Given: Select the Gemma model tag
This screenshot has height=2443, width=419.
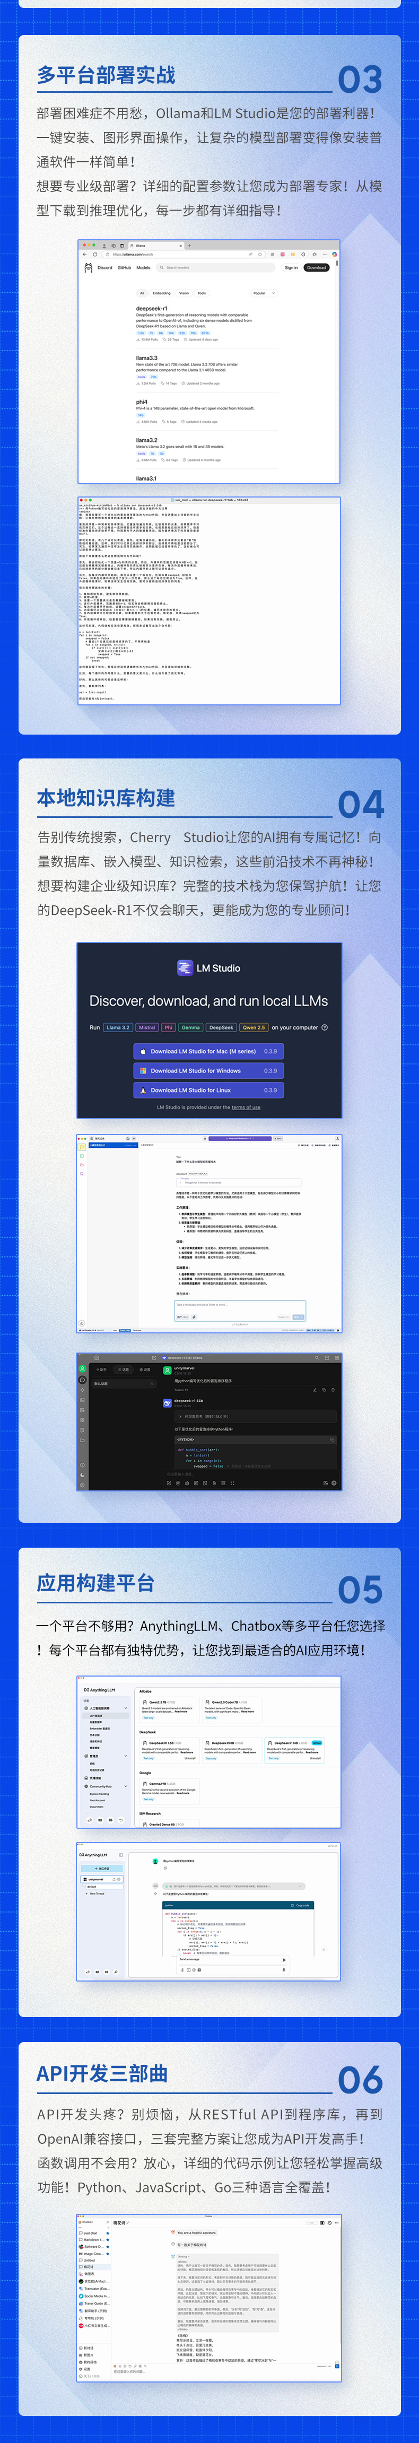Looking at the screenshot, I should [x=190, y=1027].
